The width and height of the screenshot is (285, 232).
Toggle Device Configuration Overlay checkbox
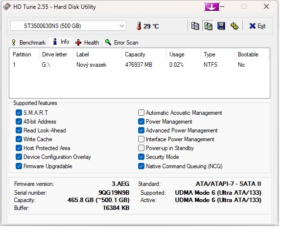(19, 157)
